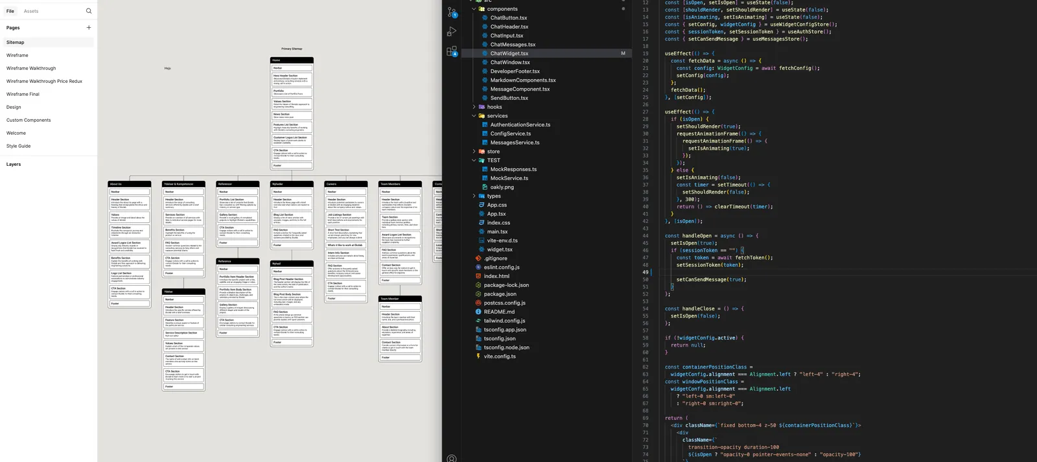Click image icon beside oakly.png

[485, 187]
